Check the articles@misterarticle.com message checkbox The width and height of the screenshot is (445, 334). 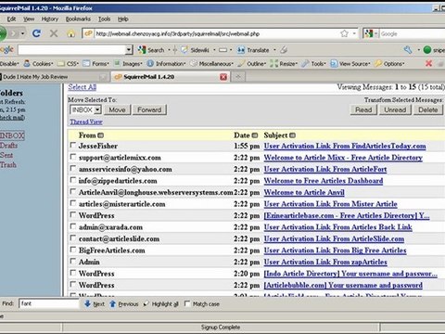(73, 203)
